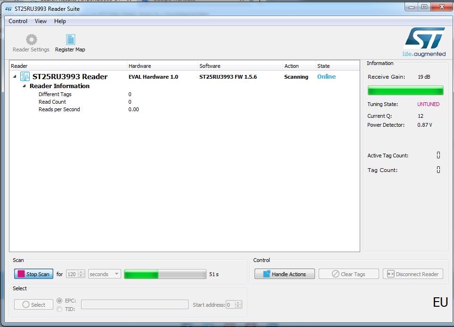Click the EU region label
Viewport: 454px width, 327px height.
coord(440,302)
